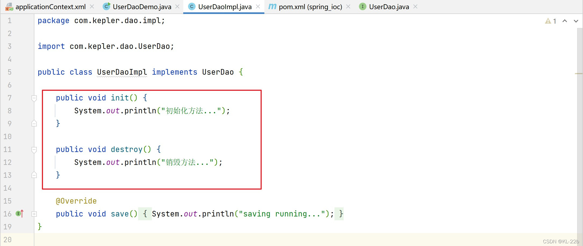Click the @Override annotation on line 15
This screenshot has height=246, width=583.
[x=76, y=201]
